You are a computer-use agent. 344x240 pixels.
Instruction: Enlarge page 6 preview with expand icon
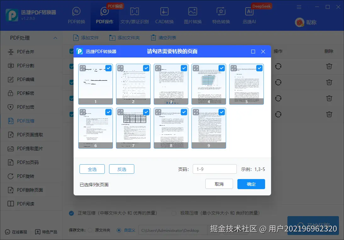pos(83,112)
